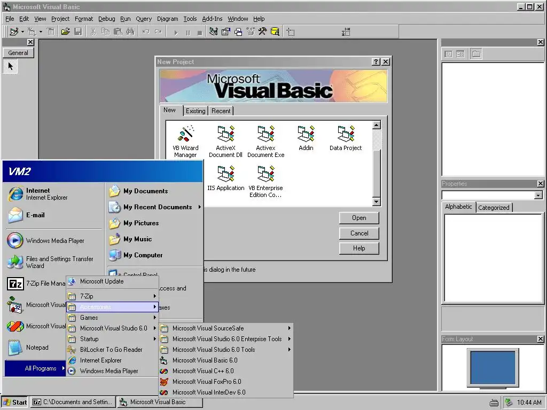Select the IIS Application project icon

tap(226, 178)
